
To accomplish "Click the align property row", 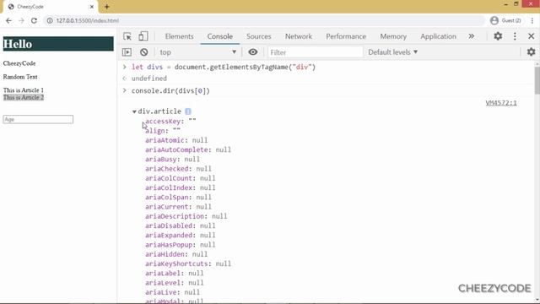I will click(163, 131).
